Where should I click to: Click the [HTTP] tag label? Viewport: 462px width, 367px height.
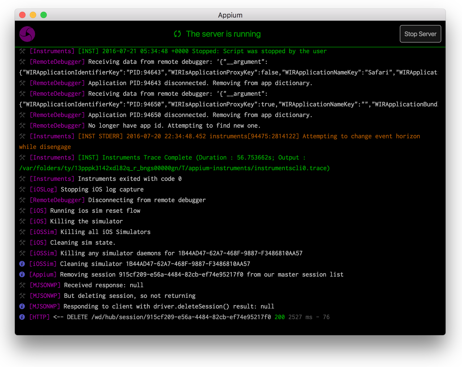39,317
